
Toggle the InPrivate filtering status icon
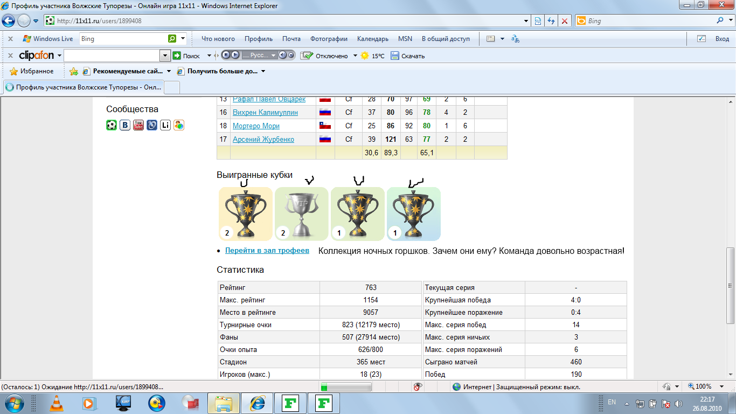(417, 387)
